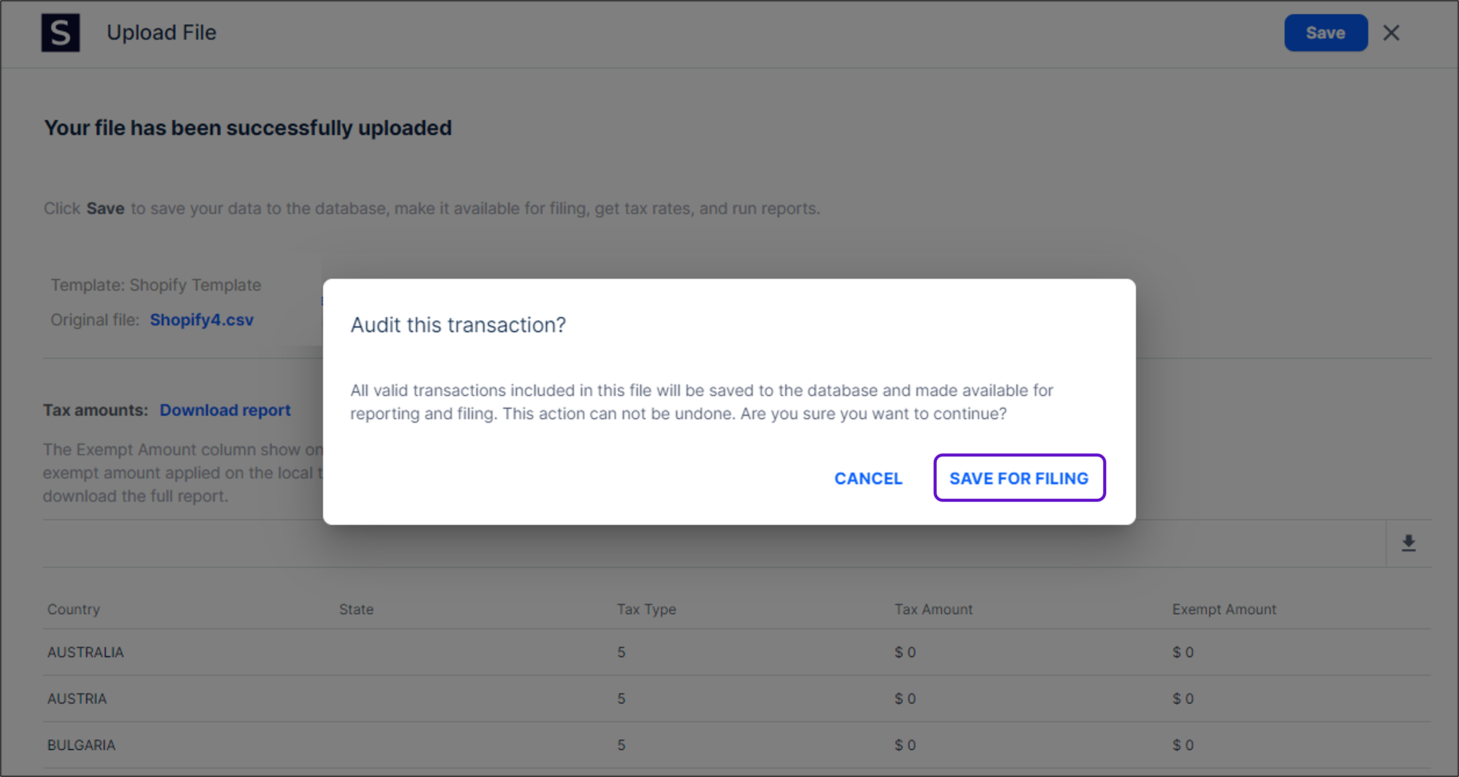Confirm with SAVE FOR FILING
1459x777 pixels.
coord(1019,478)
